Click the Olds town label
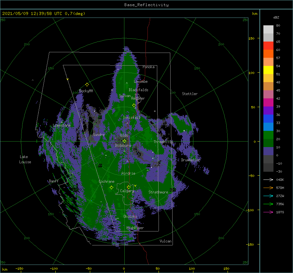 (124, 135)
